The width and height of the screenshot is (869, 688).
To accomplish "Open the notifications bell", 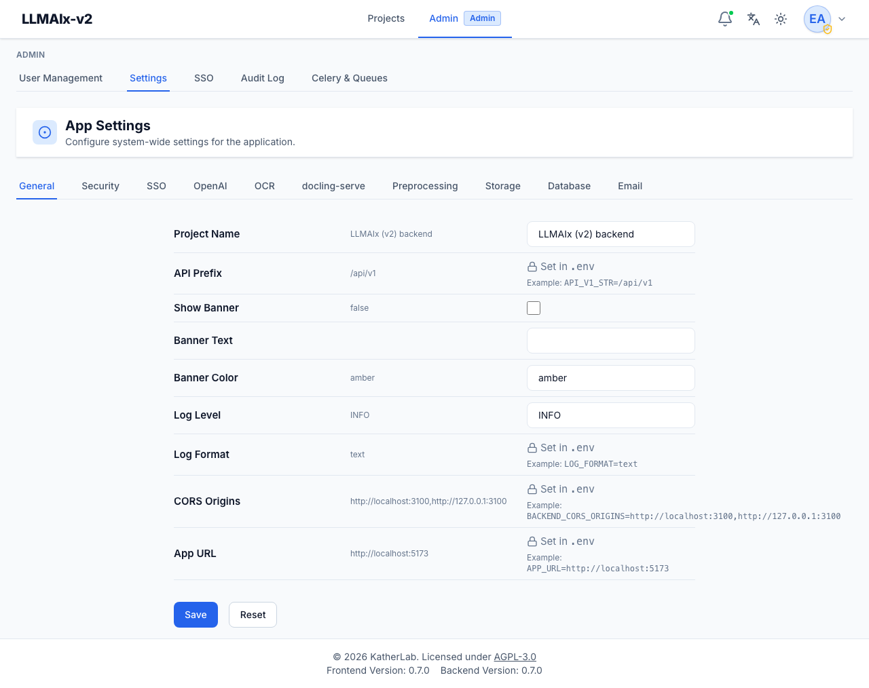I will pos(725,19).
